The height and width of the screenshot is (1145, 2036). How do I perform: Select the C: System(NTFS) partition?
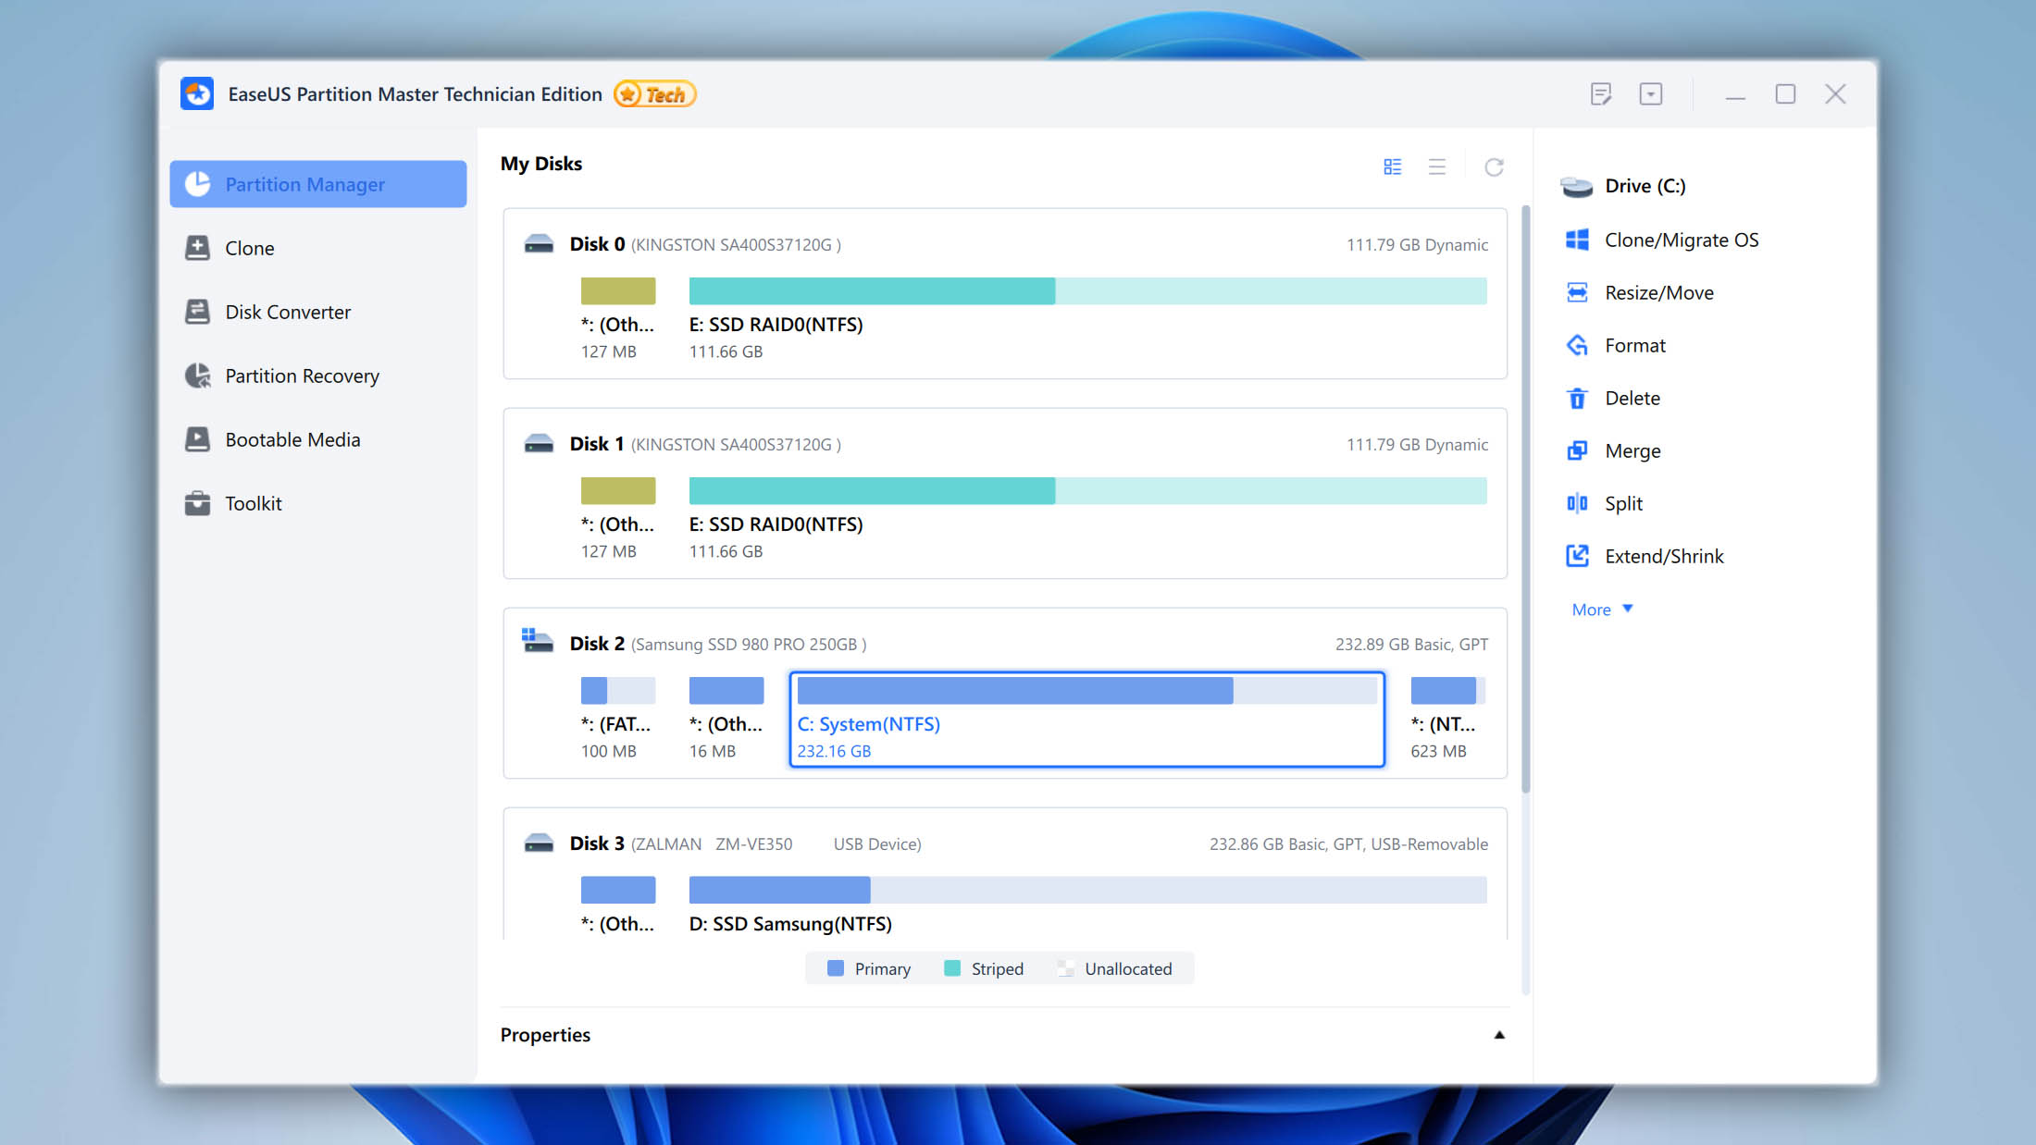1087,720
